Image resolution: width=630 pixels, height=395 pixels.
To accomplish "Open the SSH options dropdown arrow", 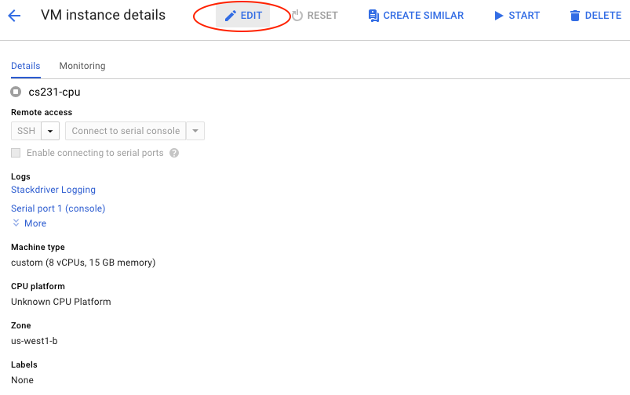I will (x=50, y=131).
